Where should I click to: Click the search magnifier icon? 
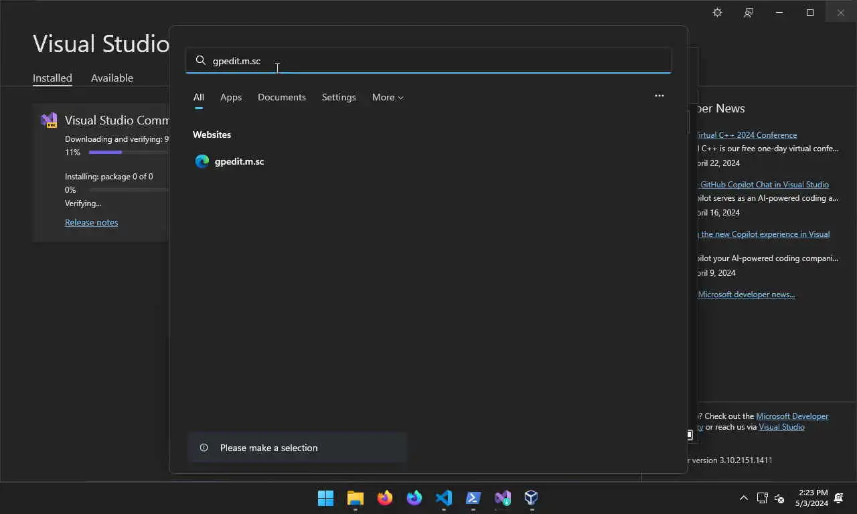[x=200, y=61]
